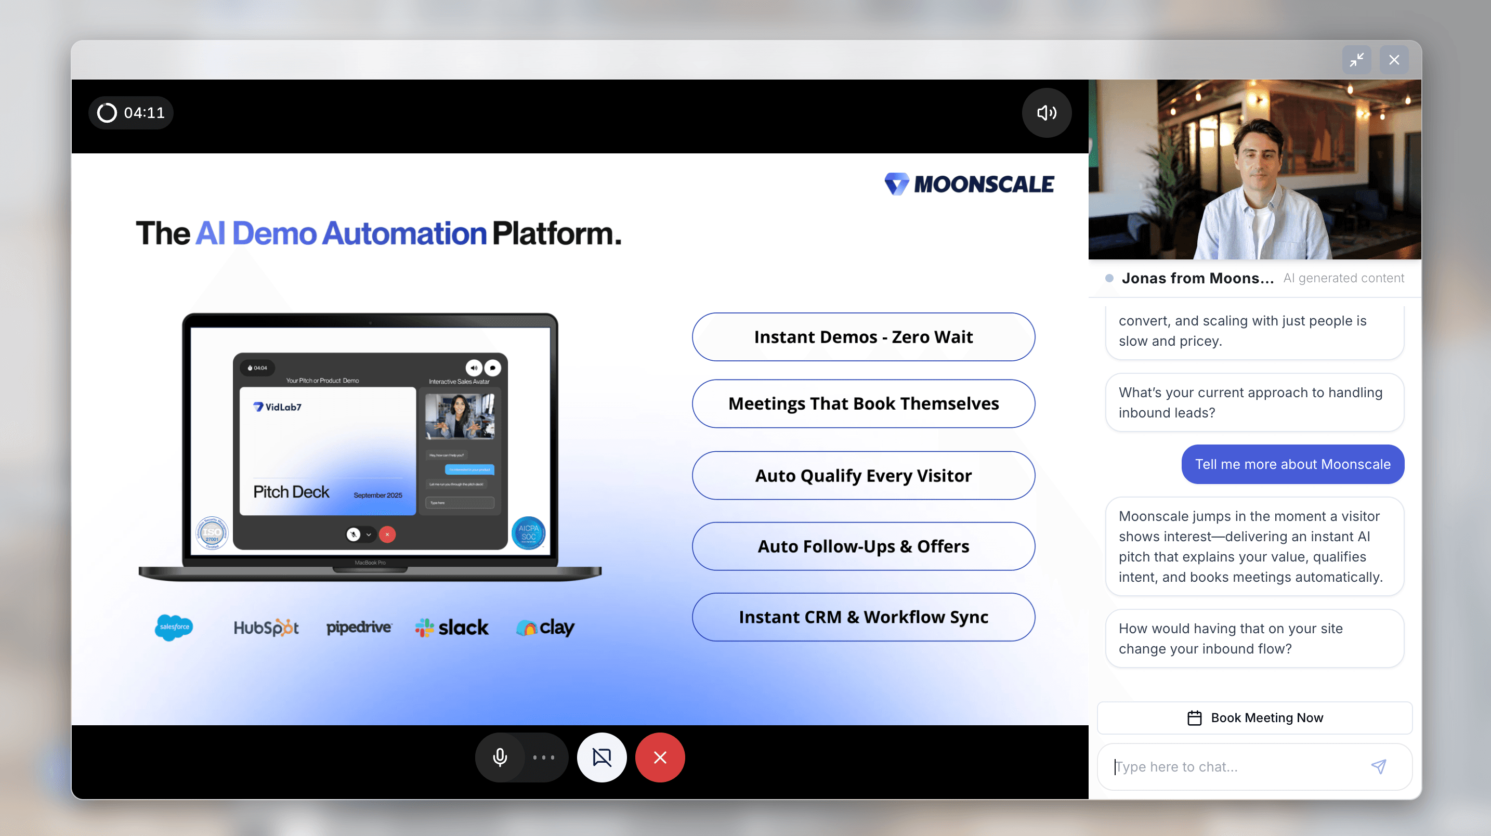1491x836 pixels.
Task: Click the Tell me more about Moonscale message
Action: coord(1292,464)
